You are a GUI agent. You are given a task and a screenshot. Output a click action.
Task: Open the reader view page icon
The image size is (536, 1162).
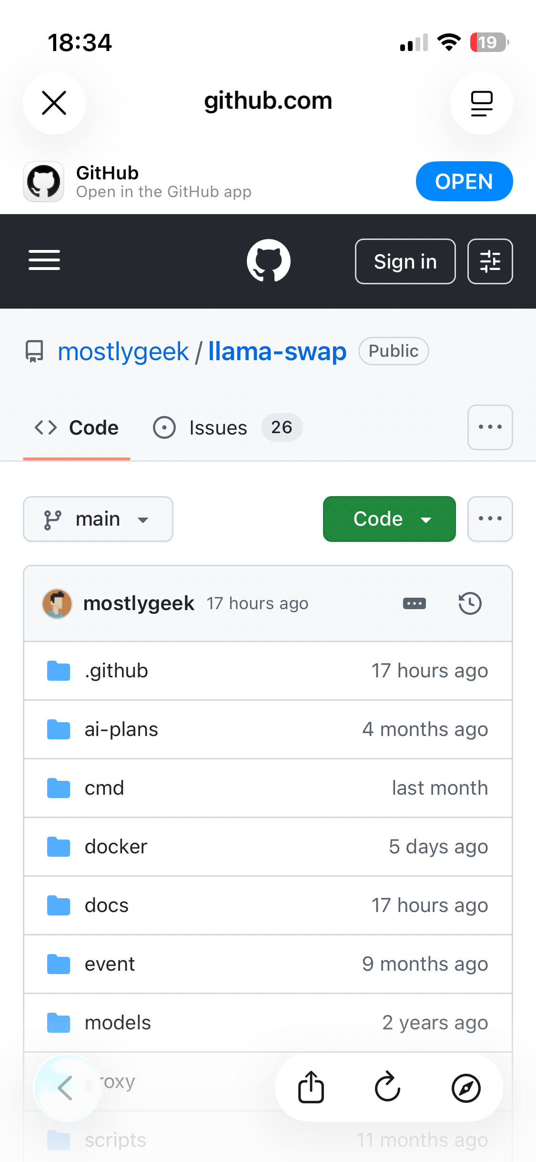481,103
